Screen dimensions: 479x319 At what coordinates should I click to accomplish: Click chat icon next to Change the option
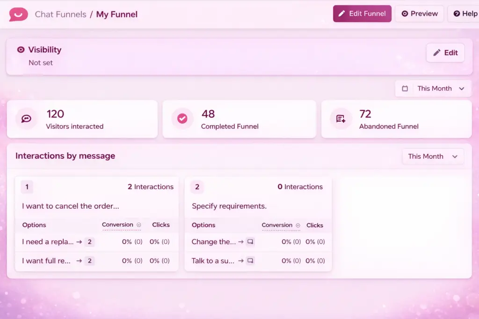pos(250,242)
